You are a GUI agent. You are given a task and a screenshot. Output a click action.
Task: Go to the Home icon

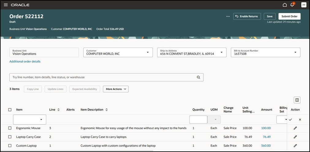pos(285,5)
